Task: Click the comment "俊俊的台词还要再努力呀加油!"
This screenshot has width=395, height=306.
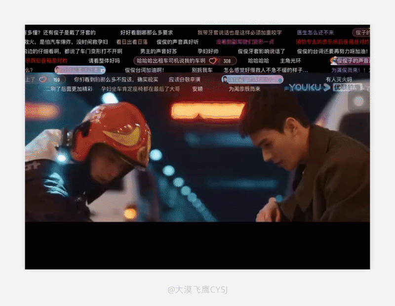Action: [x=332, y=51]
